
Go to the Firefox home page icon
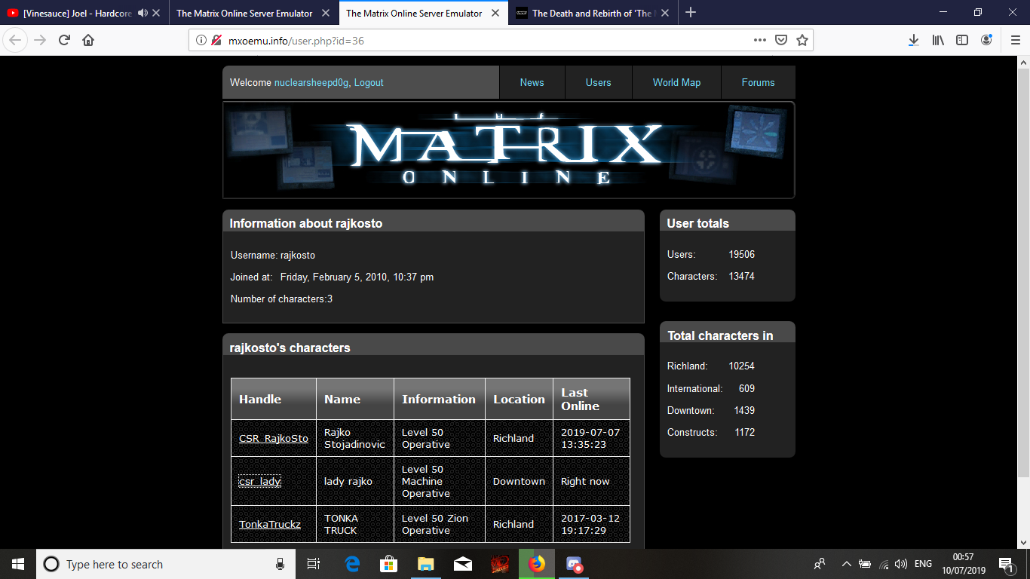click(x=88, y=40)
